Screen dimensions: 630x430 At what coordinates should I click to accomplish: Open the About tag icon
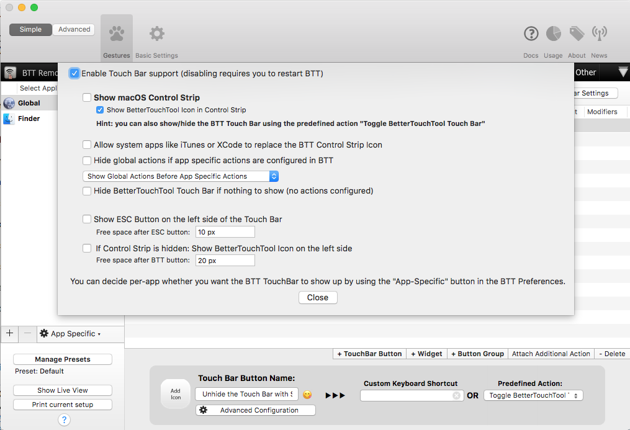(x=577, y=34)
